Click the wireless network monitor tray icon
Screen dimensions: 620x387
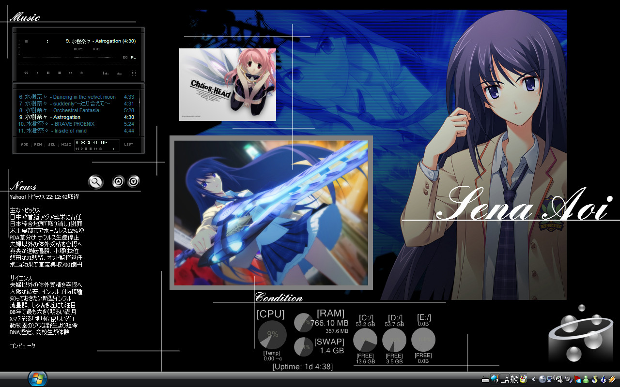pyautogui.click(x=551, y=379)
